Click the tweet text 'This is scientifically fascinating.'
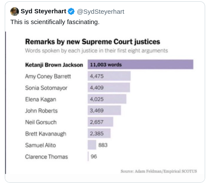The width and height of the screenshot is (206, 184). tap(55, 22)
